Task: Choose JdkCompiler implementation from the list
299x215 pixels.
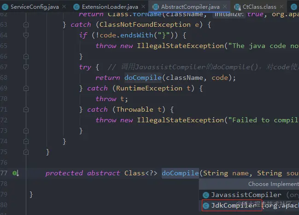Action: coord(249,205)
